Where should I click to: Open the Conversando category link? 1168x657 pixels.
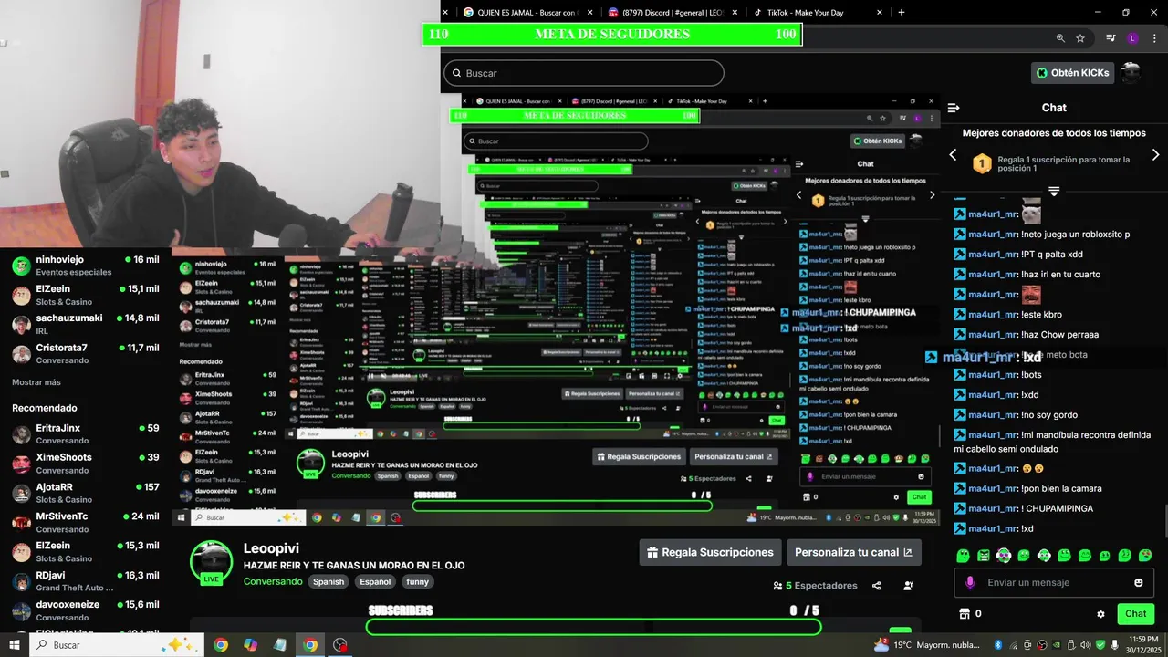273,582
